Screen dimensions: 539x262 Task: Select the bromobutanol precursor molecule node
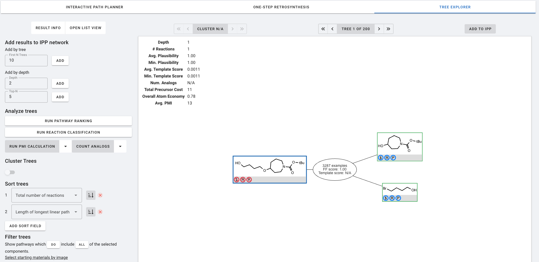pos(400,192)
